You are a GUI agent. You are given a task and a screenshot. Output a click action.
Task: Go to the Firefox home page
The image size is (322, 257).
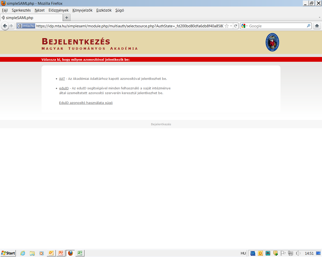tap(317, 26)
